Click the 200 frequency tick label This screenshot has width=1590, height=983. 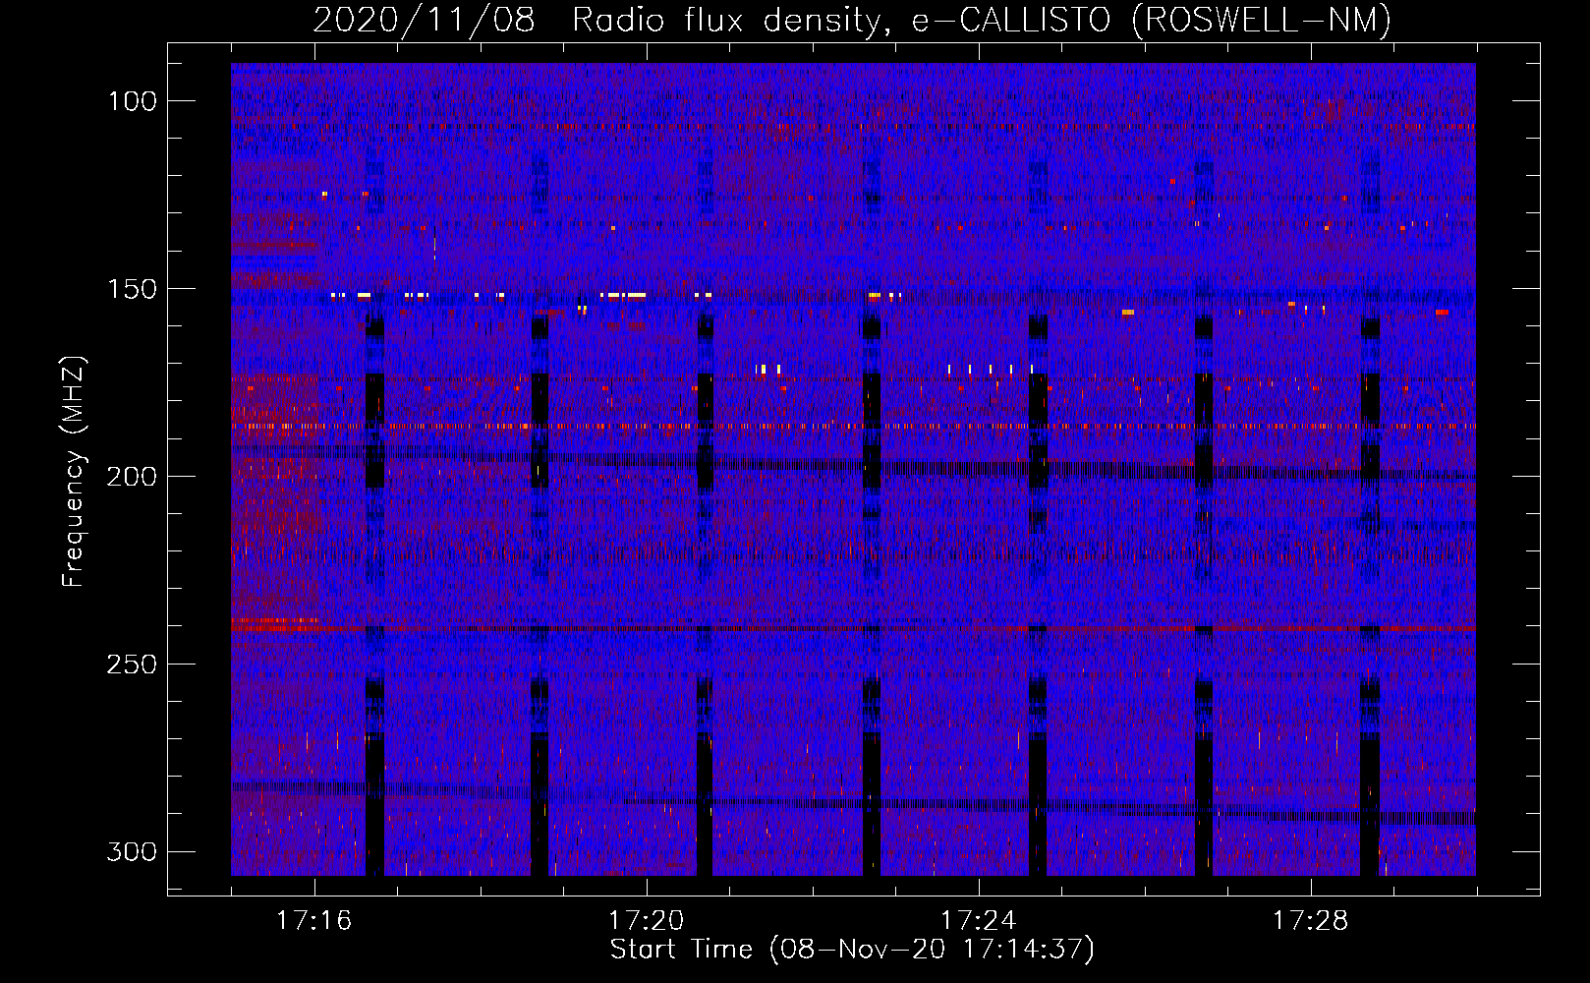pyautogui.click(x=133, y=477)
